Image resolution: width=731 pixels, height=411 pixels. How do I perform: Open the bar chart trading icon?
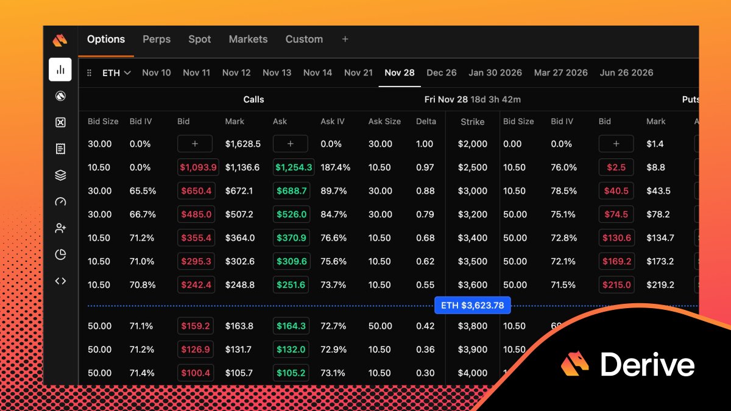(x=60, y=69)
